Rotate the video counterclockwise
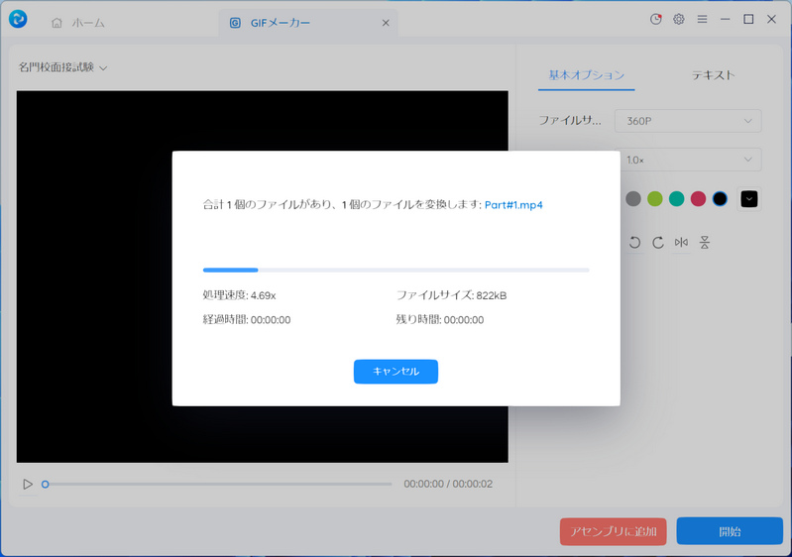The height and width of the screenshot is (557, 792). coord(635,243)
